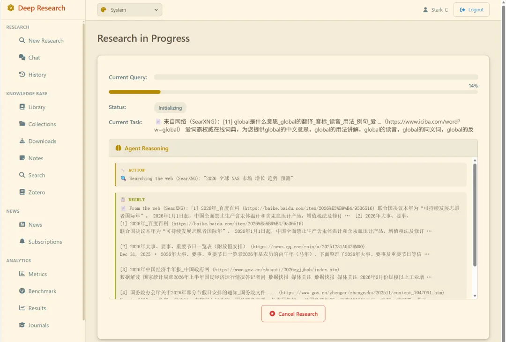The height and width of the screenshot is (342, 506).
Task: Open the Metrics analytics page
Action: pyautogui.click(x=37, y=274)
